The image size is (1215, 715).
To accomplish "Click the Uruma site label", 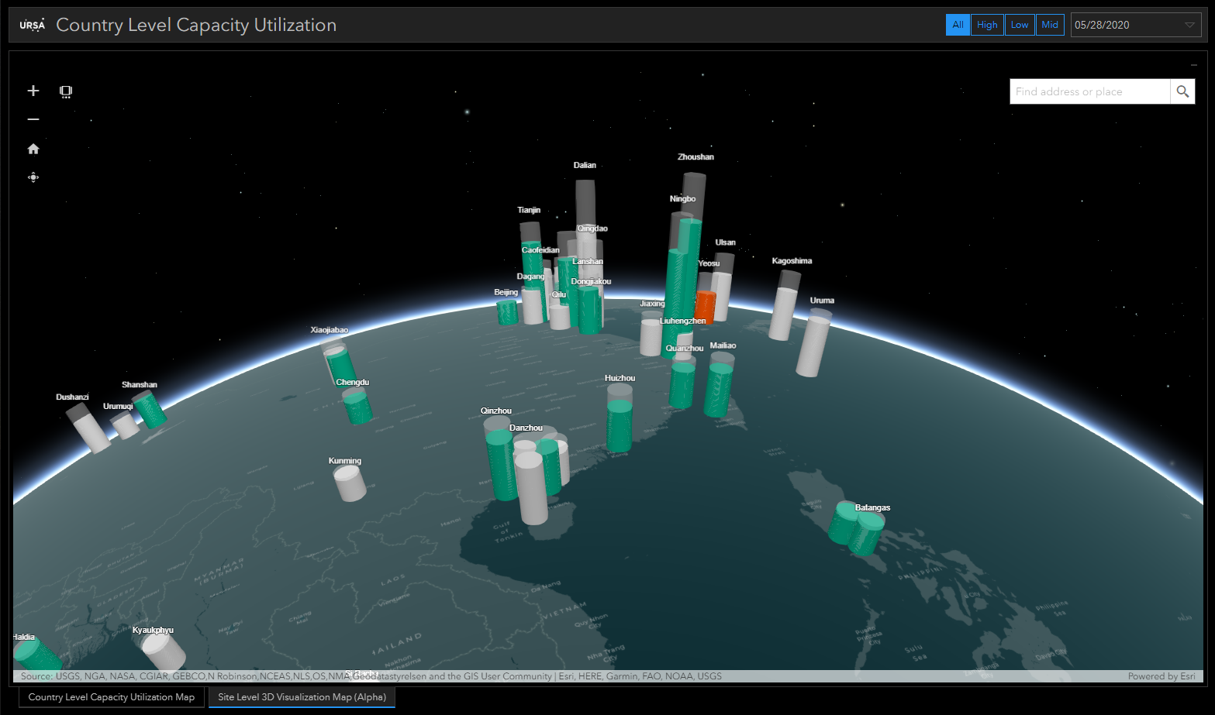I will pyautogui.click(x=822, y=301).
